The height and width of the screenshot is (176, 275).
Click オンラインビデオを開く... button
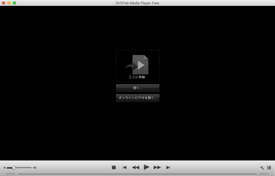click(138, 98)
